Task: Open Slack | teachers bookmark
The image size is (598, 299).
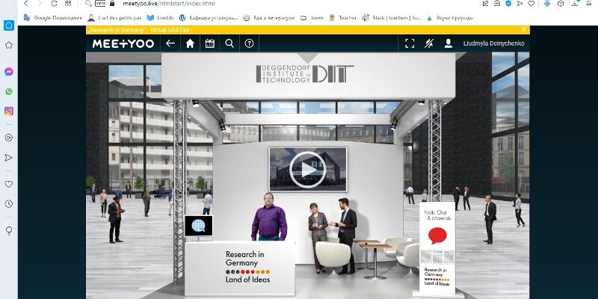Action: [x=392, y=17]
